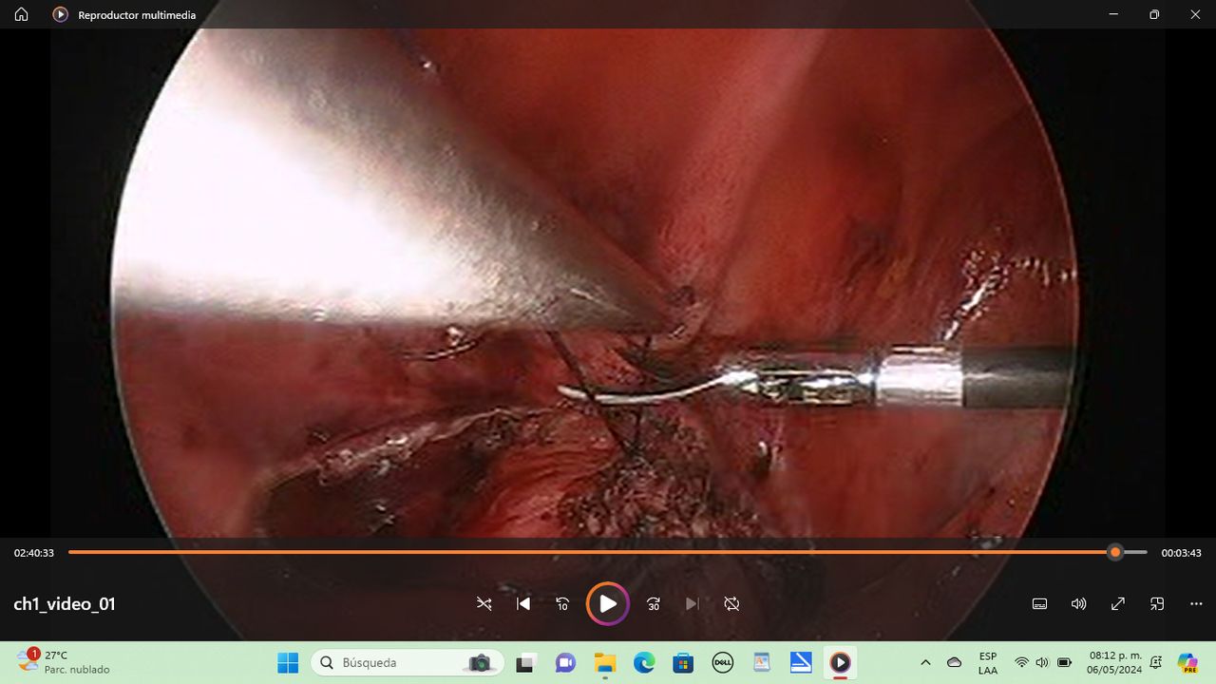This screenshot has width=1216, height=684.
Task: Click the Windows Start button
Action: point(288,662)
